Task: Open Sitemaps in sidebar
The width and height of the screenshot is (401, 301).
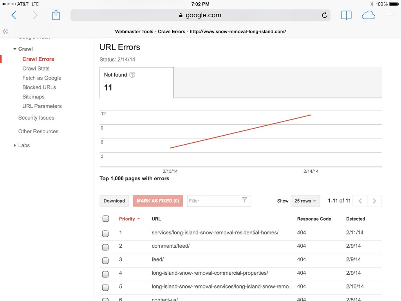Action: (x=33, y=97)
